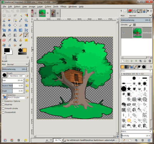This screenshot has width=154, height=144.
Task: Enable the Összeadódó incremental checkbox
Action: [3, 112]
